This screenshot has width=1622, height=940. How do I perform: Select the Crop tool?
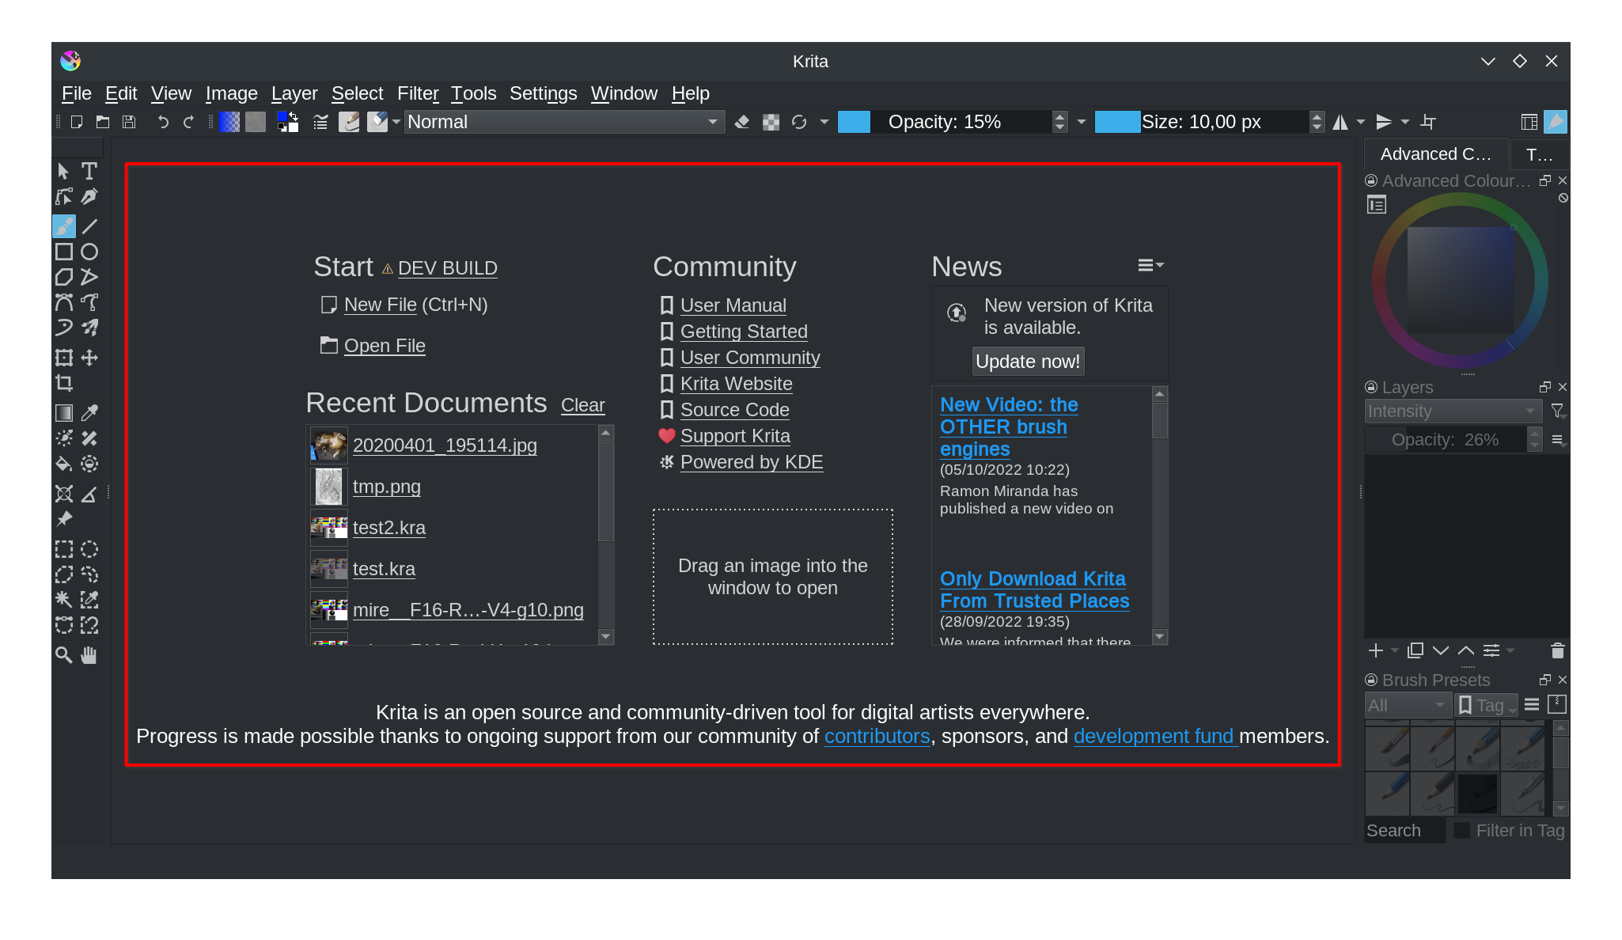pos(64,384)
